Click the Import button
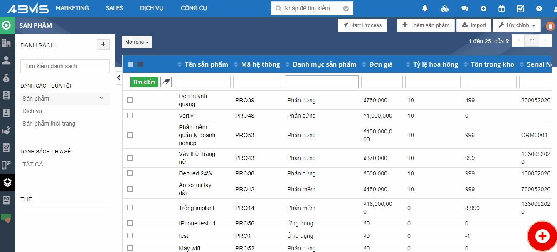Screen dimensions: 557x252 point(474,25)
